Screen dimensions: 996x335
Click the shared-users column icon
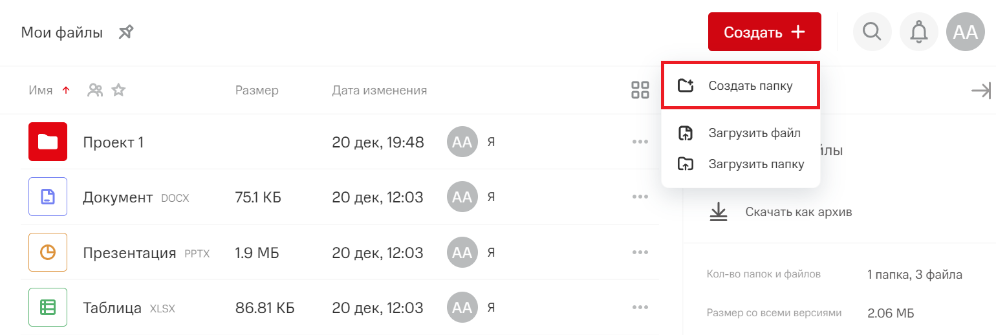[96, 91]
